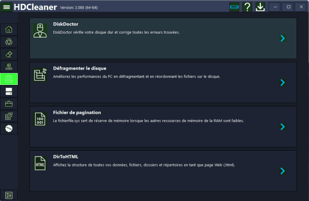Open the drive storage sidebar icon
Screen dimensions: 309x201
coord(9,91)
